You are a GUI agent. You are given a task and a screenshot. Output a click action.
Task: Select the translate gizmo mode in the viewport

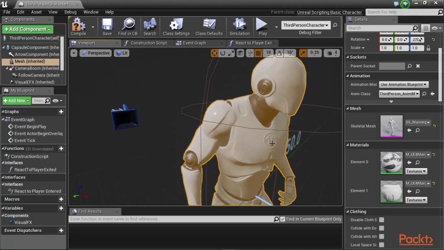(x=214, y=53)
